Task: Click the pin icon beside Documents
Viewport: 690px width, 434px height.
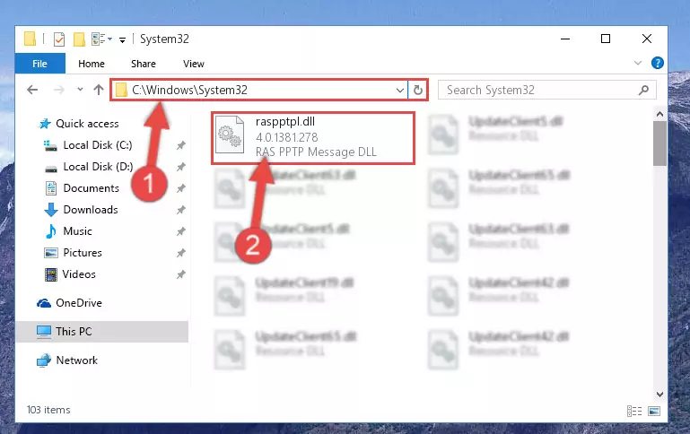Action: tap(181, 188)
